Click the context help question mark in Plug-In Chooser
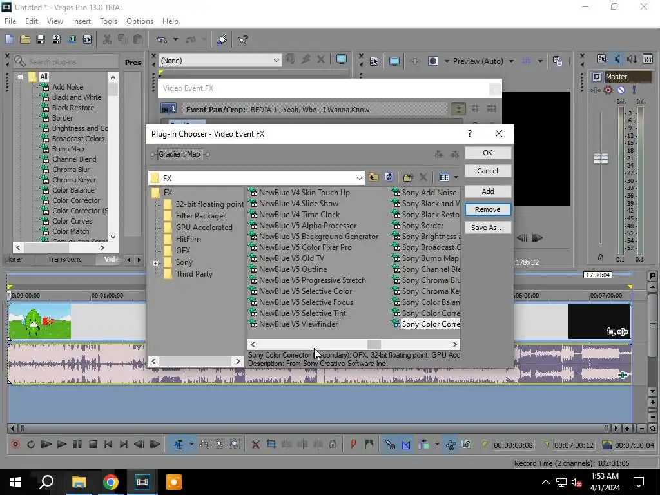 [x=470, y=133]
